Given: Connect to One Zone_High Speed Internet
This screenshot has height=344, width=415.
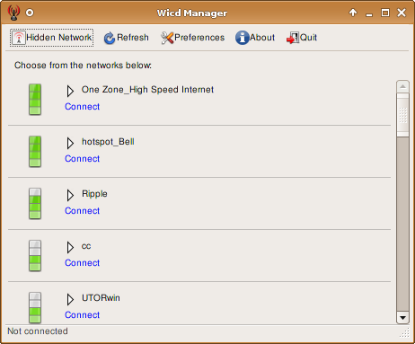Looking at the screenshot, I should click(x=82, y=107).
